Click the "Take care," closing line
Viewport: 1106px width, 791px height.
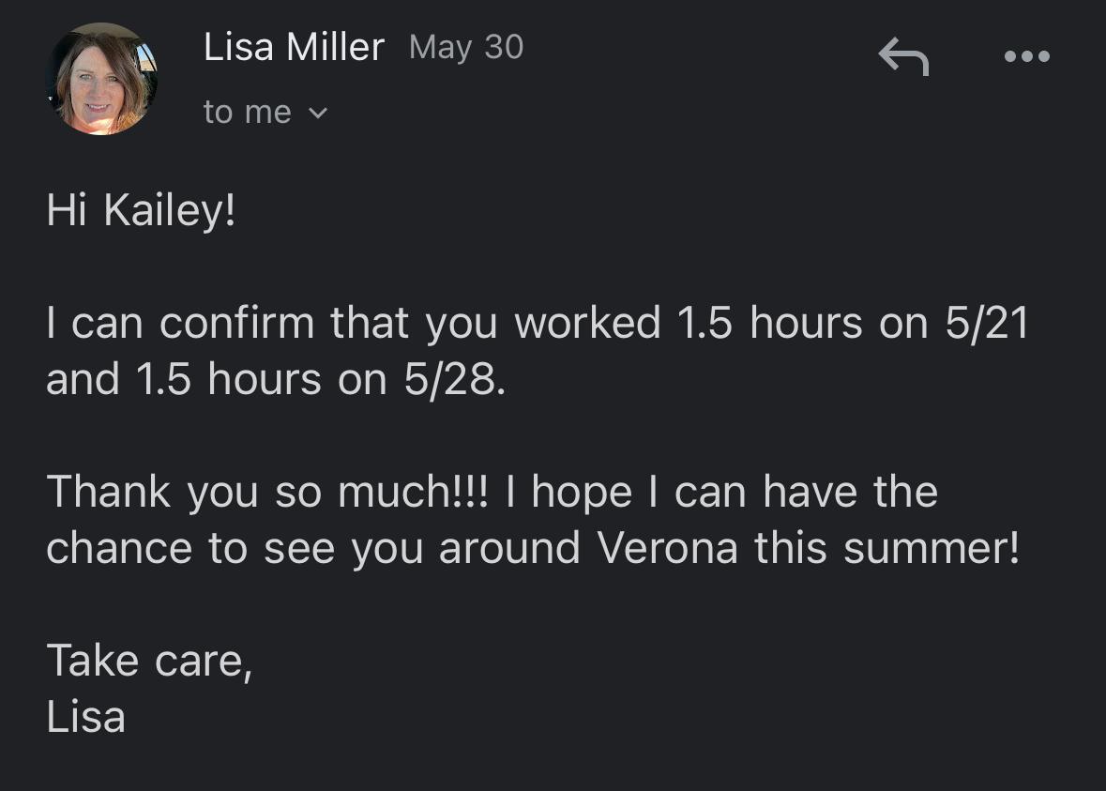pyautogui.click(x=149, y=661)
